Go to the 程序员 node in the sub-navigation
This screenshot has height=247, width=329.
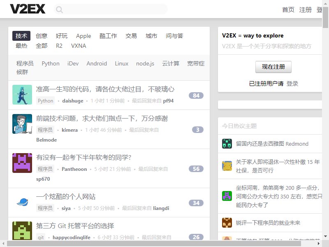[x=25, y=63]
